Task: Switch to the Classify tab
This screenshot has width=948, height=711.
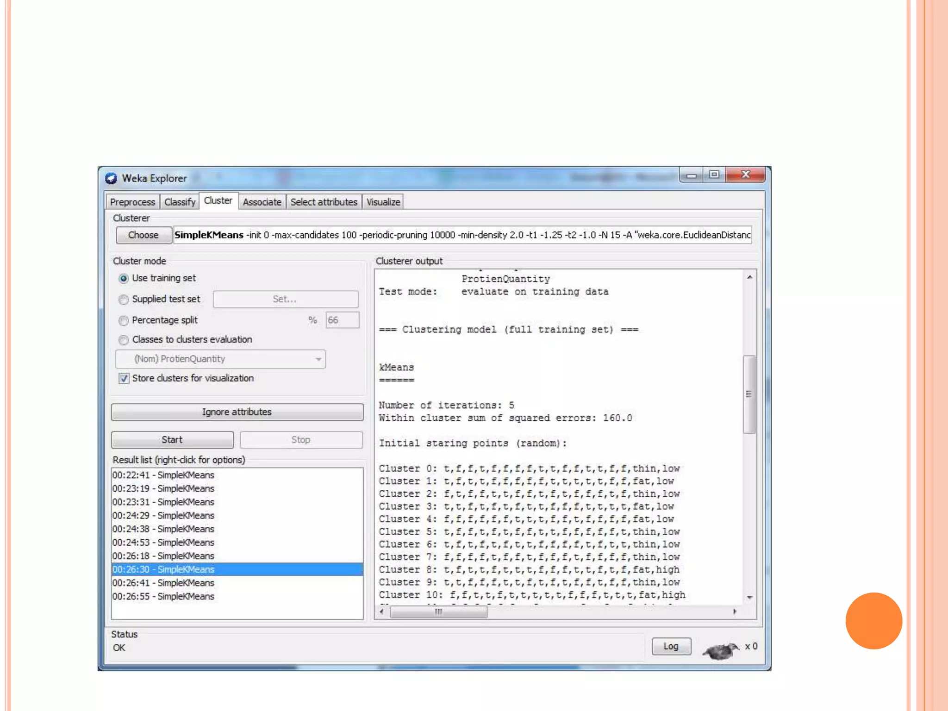Action: click(x=180, y=202)
